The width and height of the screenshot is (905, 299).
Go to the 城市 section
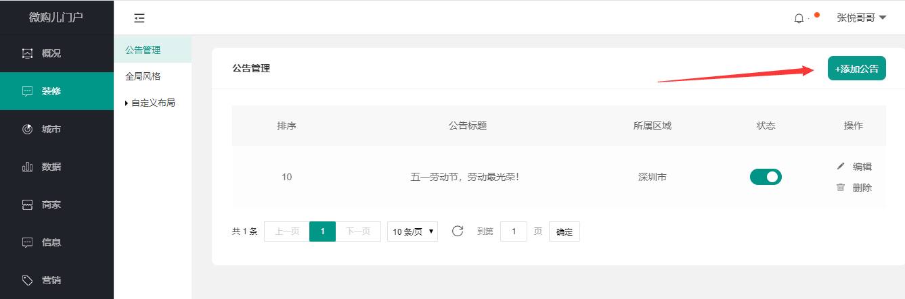pos(57,129)
